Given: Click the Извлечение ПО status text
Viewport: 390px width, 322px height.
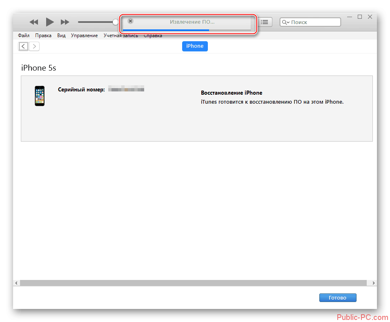Looking at the screenshot, I should coord(192,22).
